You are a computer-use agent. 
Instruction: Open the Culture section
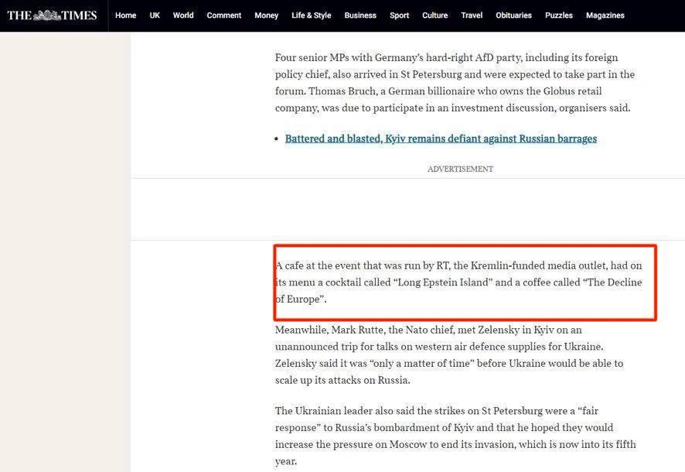pyautogui.click(x=435, y=15)
